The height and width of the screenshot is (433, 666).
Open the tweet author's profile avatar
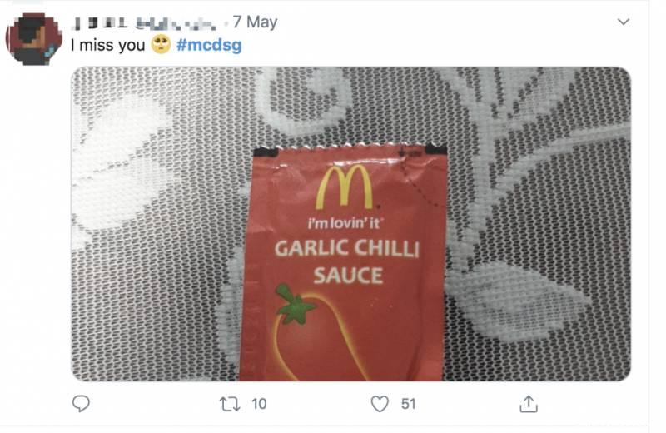[34, 38]
